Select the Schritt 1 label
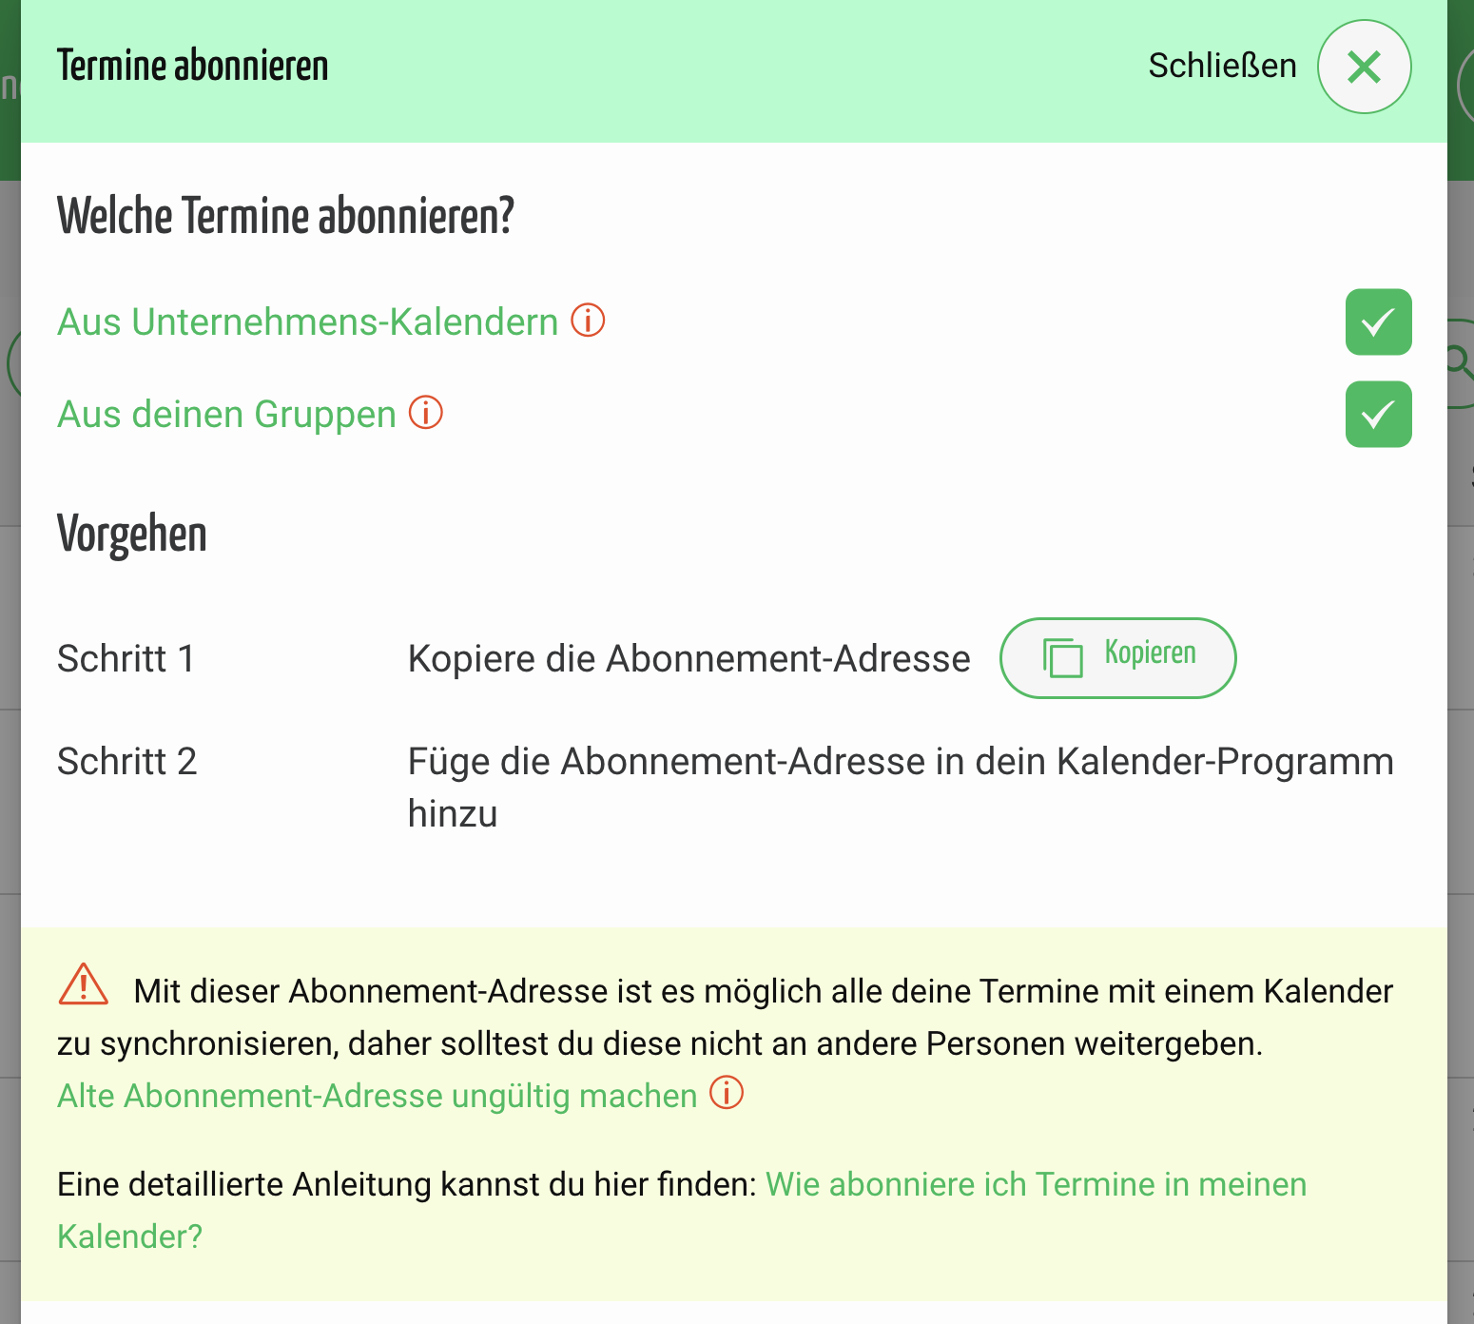Image resolution: width=1474 pixels, height=1324 pixels. click(126, 658)
